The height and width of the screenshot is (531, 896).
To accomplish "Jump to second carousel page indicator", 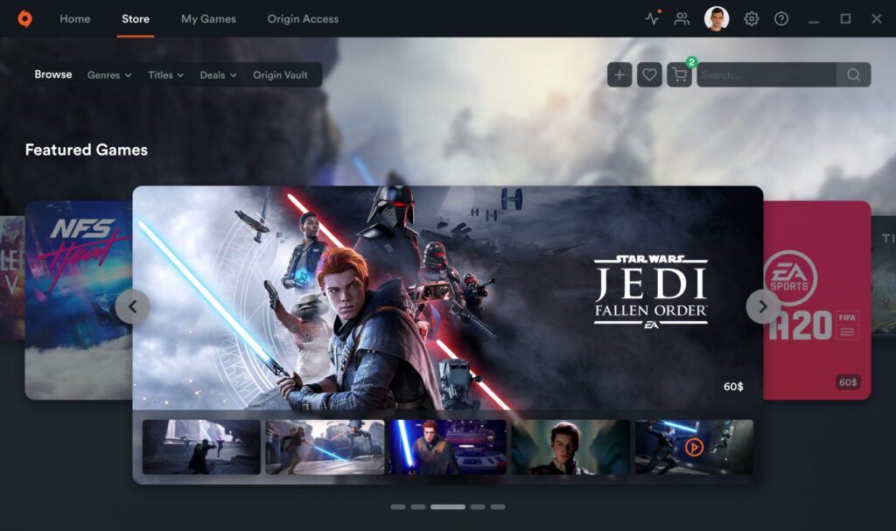I will click(x=418, y=507).
